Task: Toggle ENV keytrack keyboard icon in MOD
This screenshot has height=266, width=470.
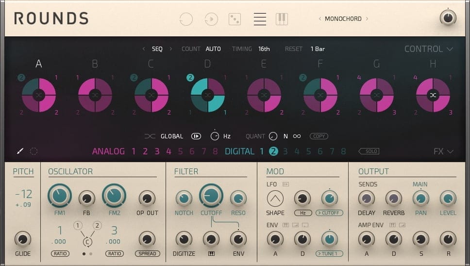Action: 285,225
